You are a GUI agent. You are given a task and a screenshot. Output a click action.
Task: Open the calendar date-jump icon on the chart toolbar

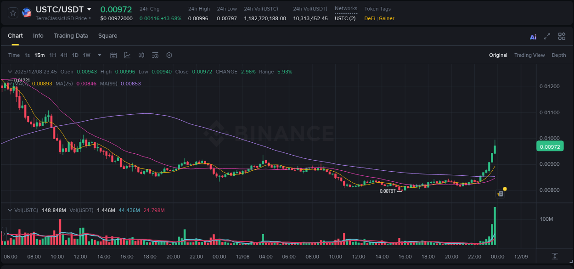pyautogui.click(x=113, y=55)
